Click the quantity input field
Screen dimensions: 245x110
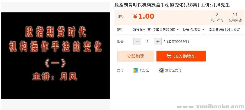148,42
